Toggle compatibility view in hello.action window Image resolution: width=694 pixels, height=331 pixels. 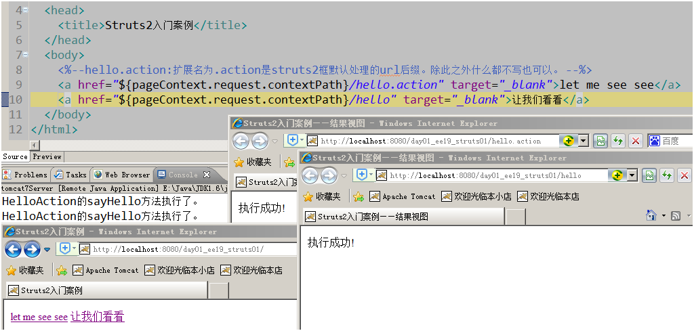[x=600, y=141]
